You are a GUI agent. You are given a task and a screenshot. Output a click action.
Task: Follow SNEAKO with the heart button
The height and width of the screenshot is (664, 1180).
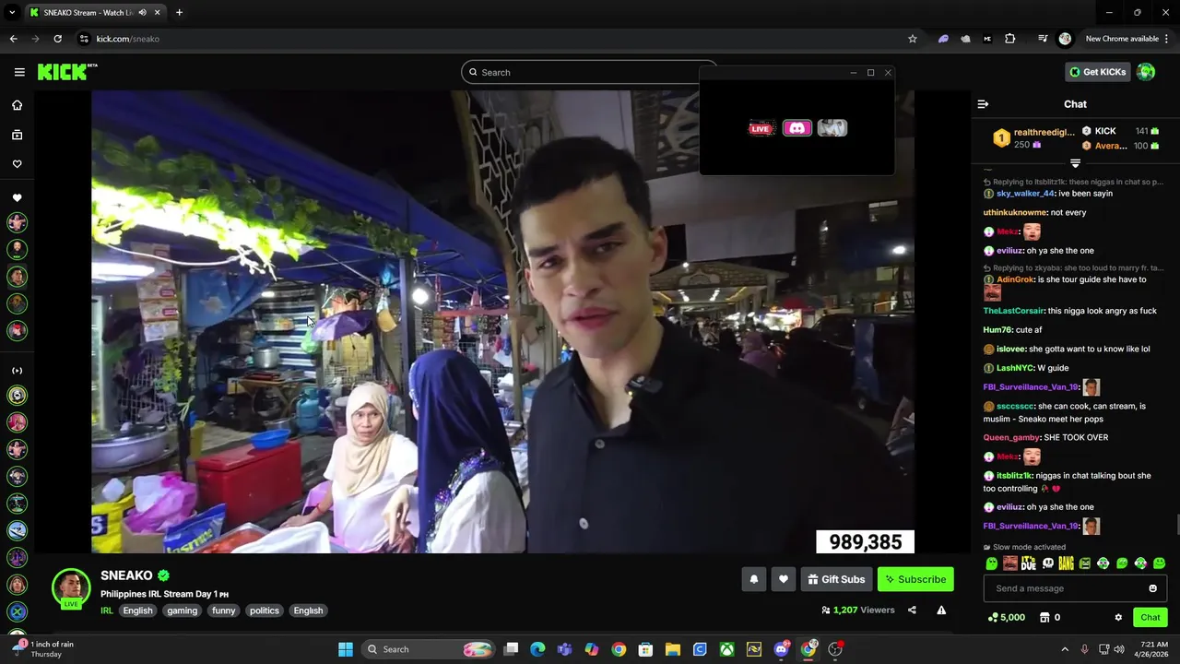[784, 579]
